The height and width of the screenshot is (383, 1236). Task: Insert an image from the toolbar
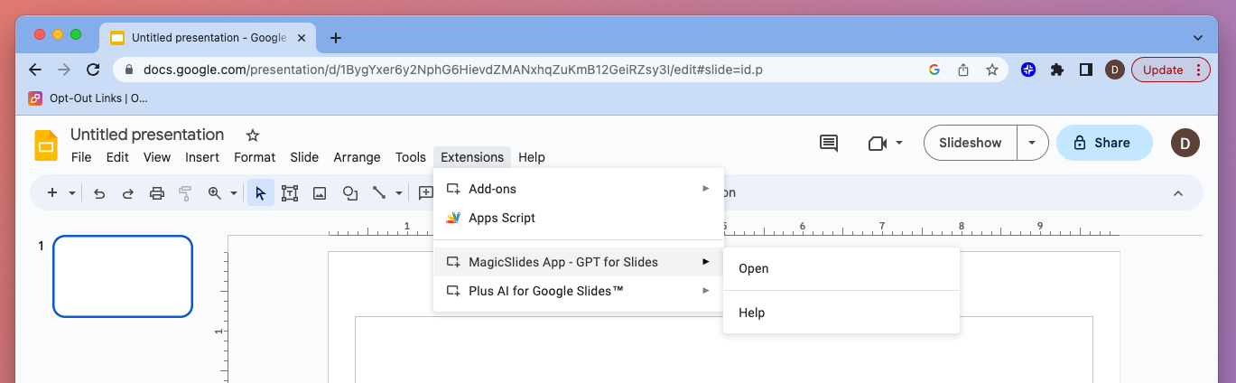[320, 192]
